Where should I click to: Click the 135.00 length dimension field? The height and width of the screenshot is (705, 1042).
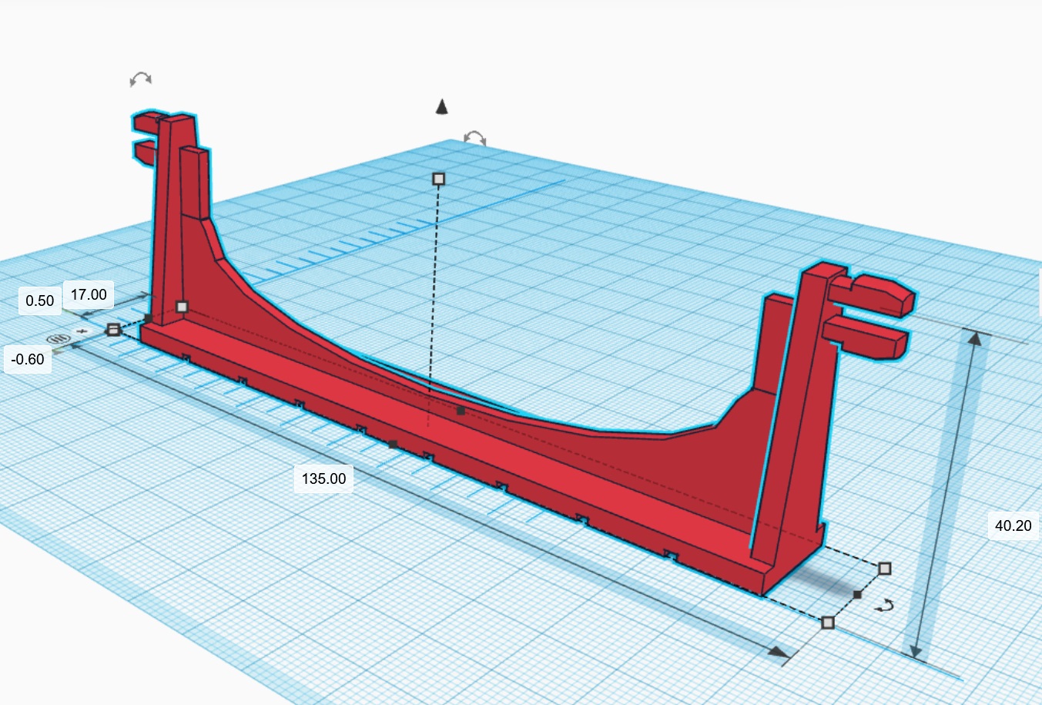click(323, 478)
